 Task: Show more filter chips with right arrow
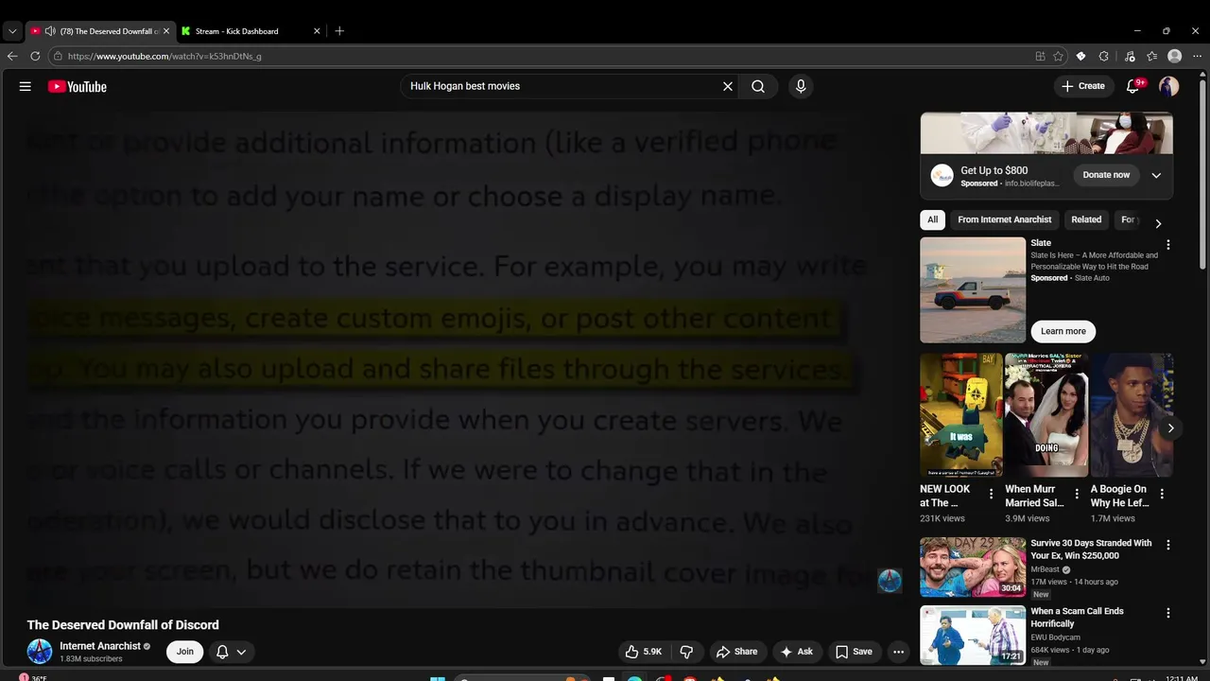click(x=1158, y=223)
